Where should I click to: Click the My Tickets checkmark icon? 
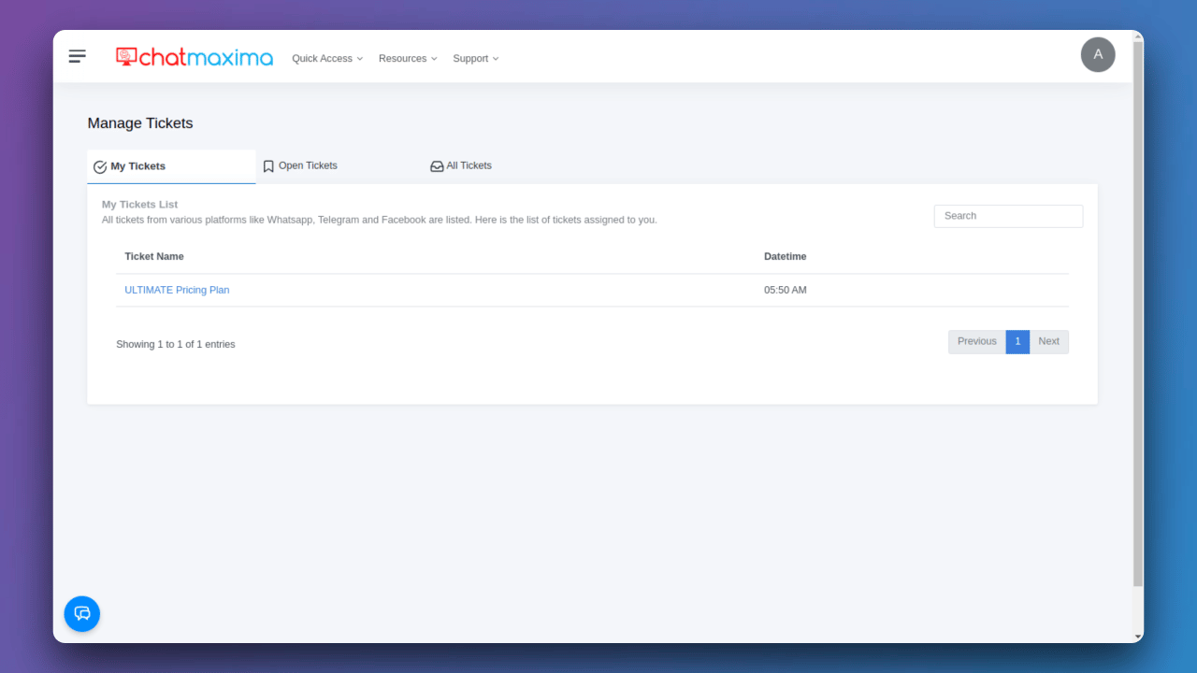click(x=100, y=167)
